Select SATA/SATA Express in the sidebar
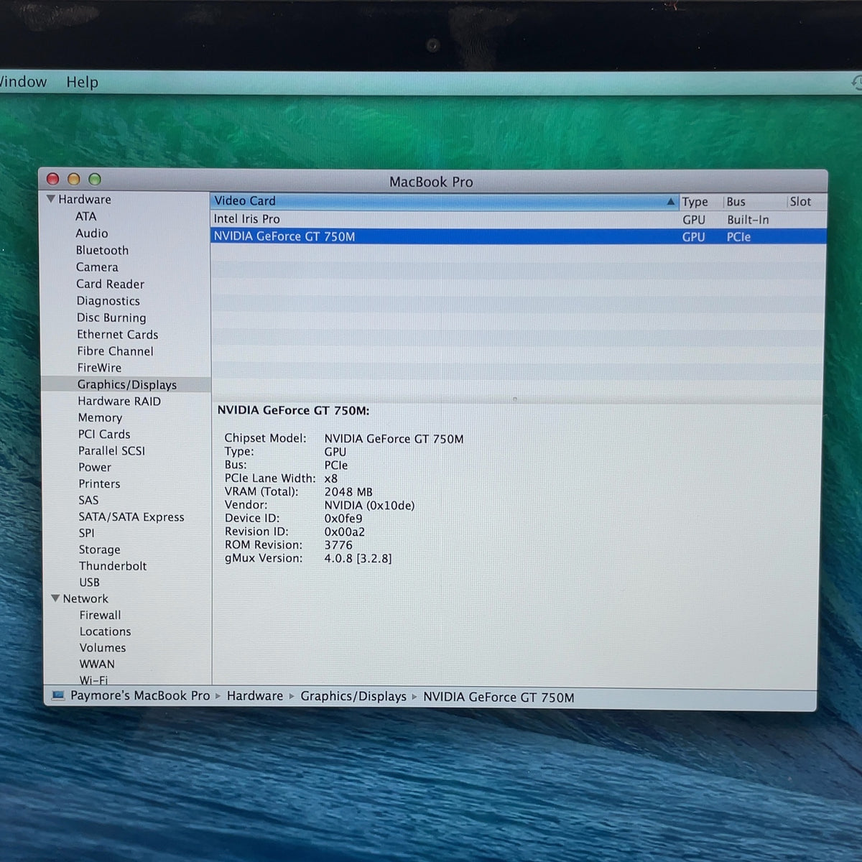This screenshot has height=862, width=862. 131,516
